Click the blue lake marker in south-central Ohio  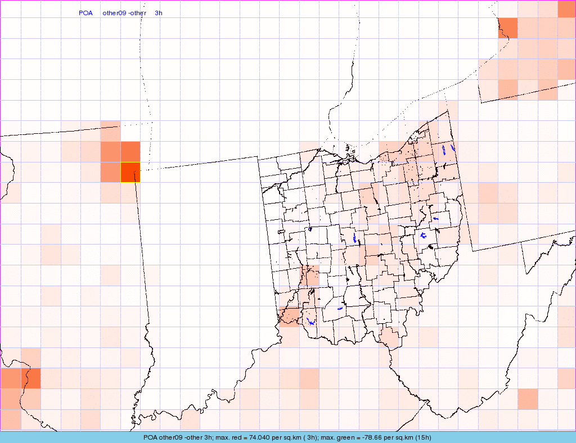pyautogui.click(x=340, y=309)
